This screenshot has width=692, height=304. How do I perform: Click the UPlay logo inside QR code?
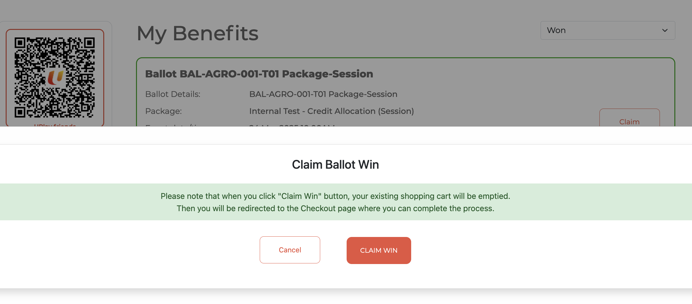click(x=55, y=77)
